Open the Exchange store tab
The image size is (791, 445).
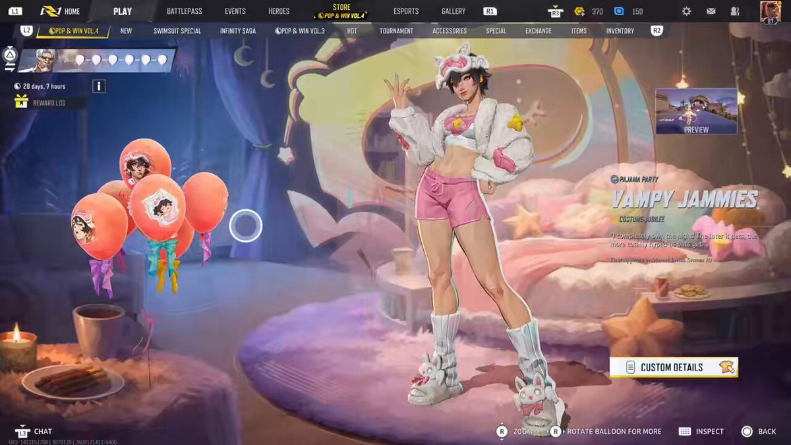coord(539,31)
